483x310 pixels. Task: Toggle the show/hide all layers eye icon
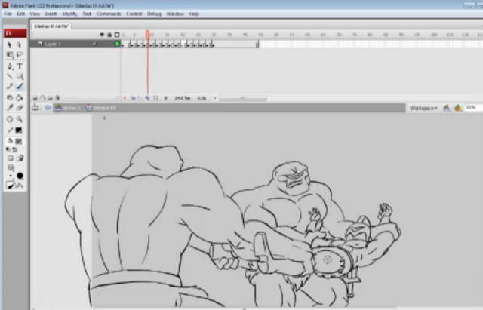102,35
